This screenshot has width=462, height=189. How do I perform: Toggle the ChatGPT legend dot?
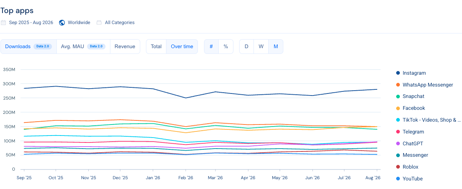tap(398, 143)
